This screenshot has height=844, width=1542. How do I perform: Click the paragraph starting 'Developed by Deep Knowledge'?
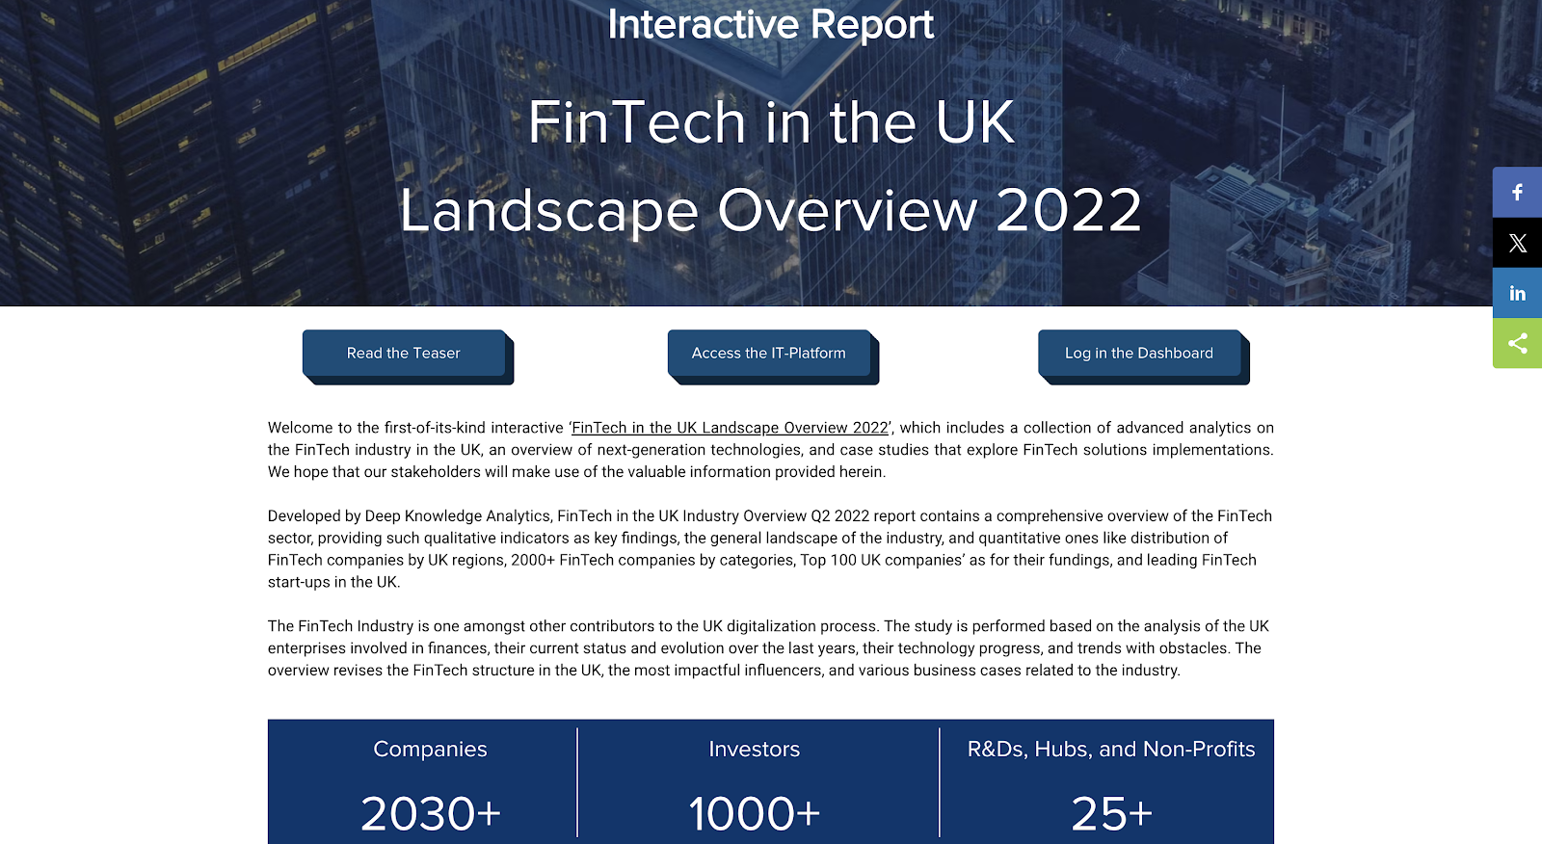(x=769, y=549)
